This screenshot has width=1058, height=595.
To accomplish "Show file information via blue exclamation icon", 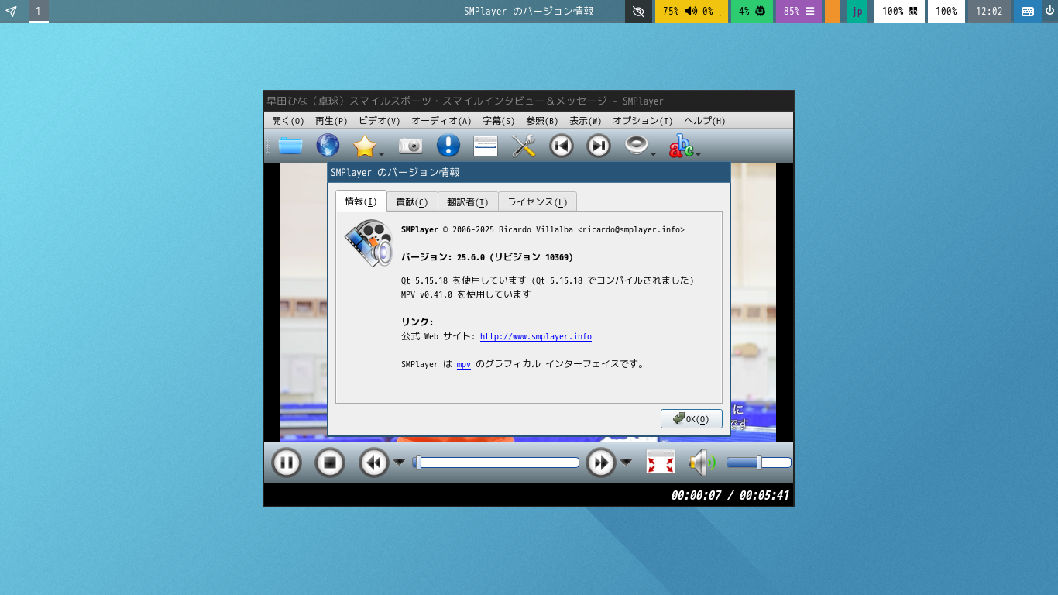I will tap(448, 146).
